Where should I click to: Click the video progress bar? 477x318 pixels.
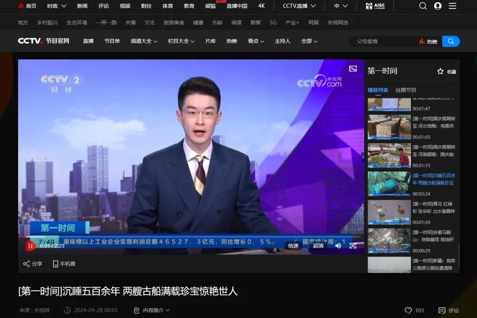pyautogui.click(x=189, y=237)
